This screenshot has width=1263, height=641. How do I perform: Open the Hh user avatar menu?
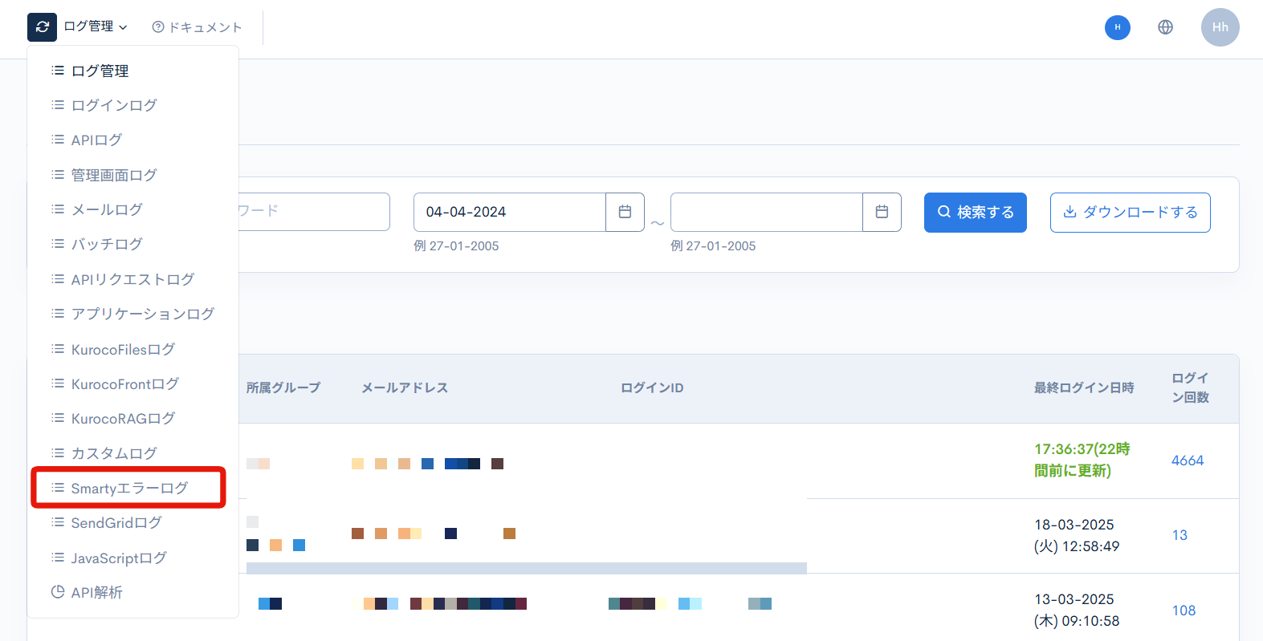(1220, 27)
